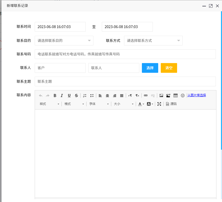This screenshot has width=222, height=202.
Task: Click the remove link icon
Action: 153,96
